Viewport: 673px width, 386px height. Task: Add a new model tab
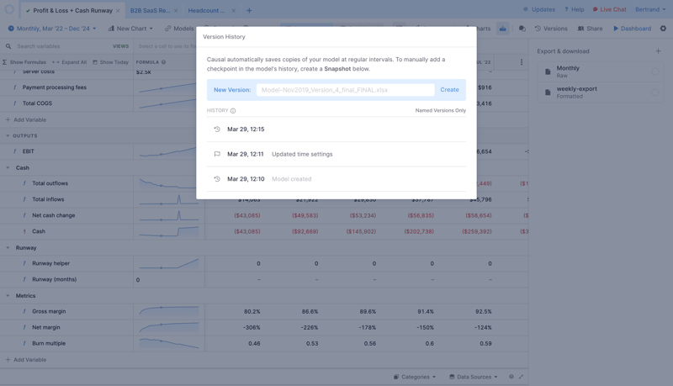pos(249,11)
